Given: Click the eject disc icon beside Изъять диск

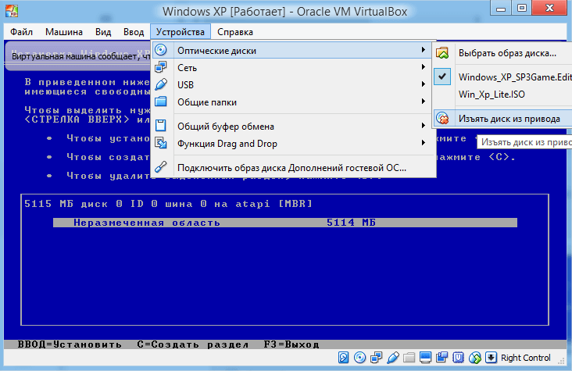Looking at the screenshot, I should pos(442,118).
